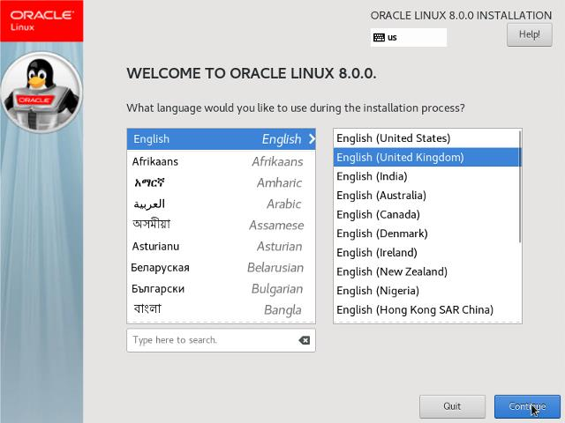
Task: Pick Assamese from the language list
Action: pos(222,226)
